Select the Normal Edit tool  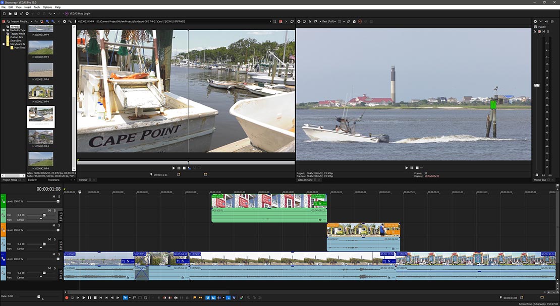point(125,297)
